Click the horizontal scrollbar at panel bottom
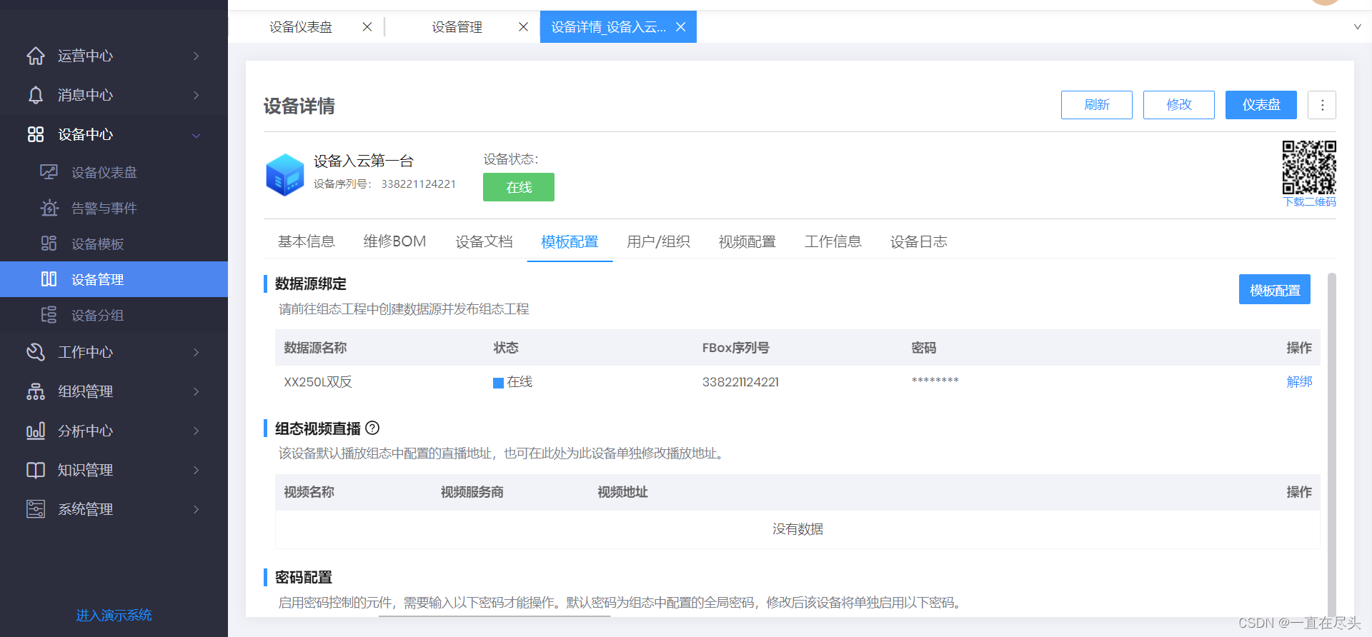Viewport: 1372px width, 637px height. (494, 616)
